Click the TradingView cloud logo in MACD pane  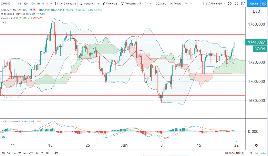3,137
